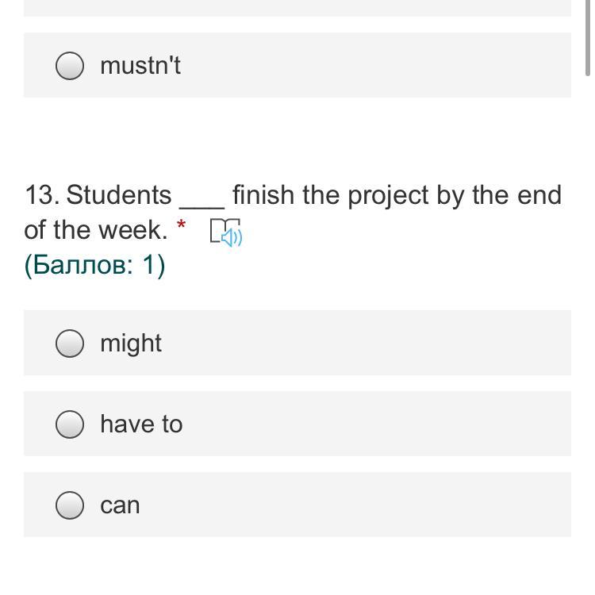
Task: Click the words "of the week." in question
Action: (95, 230)
